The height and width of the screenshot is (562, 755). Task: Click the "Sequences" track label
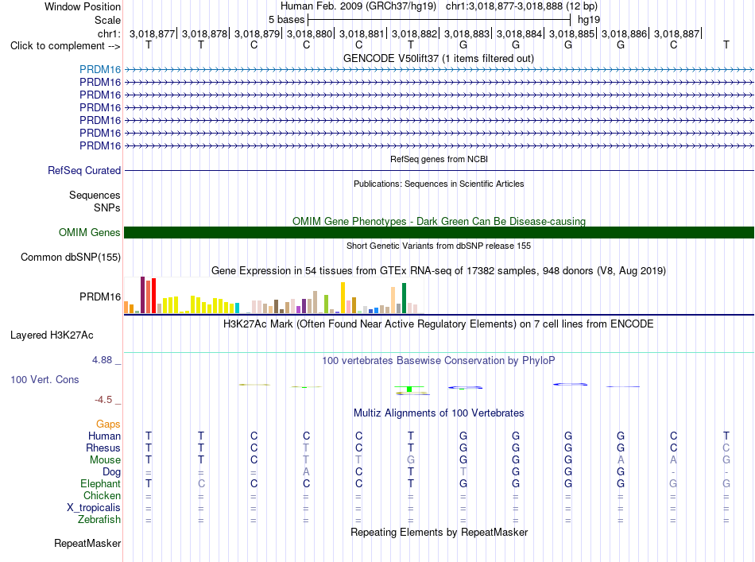coord(95,195)
